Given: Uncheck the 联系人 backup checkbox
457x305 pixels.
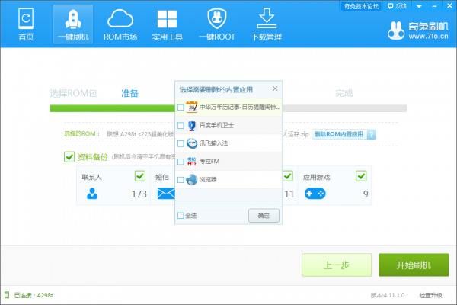Looking at the screenshot, I should (x=140, y=176).
